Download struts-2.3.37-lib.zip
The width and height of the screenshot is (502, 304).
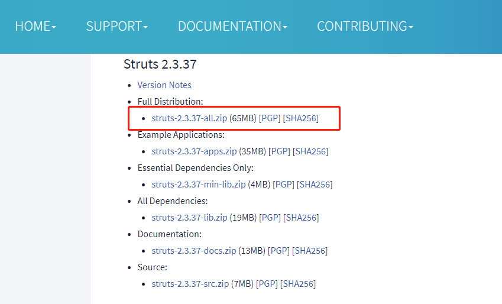coord(190,218)
